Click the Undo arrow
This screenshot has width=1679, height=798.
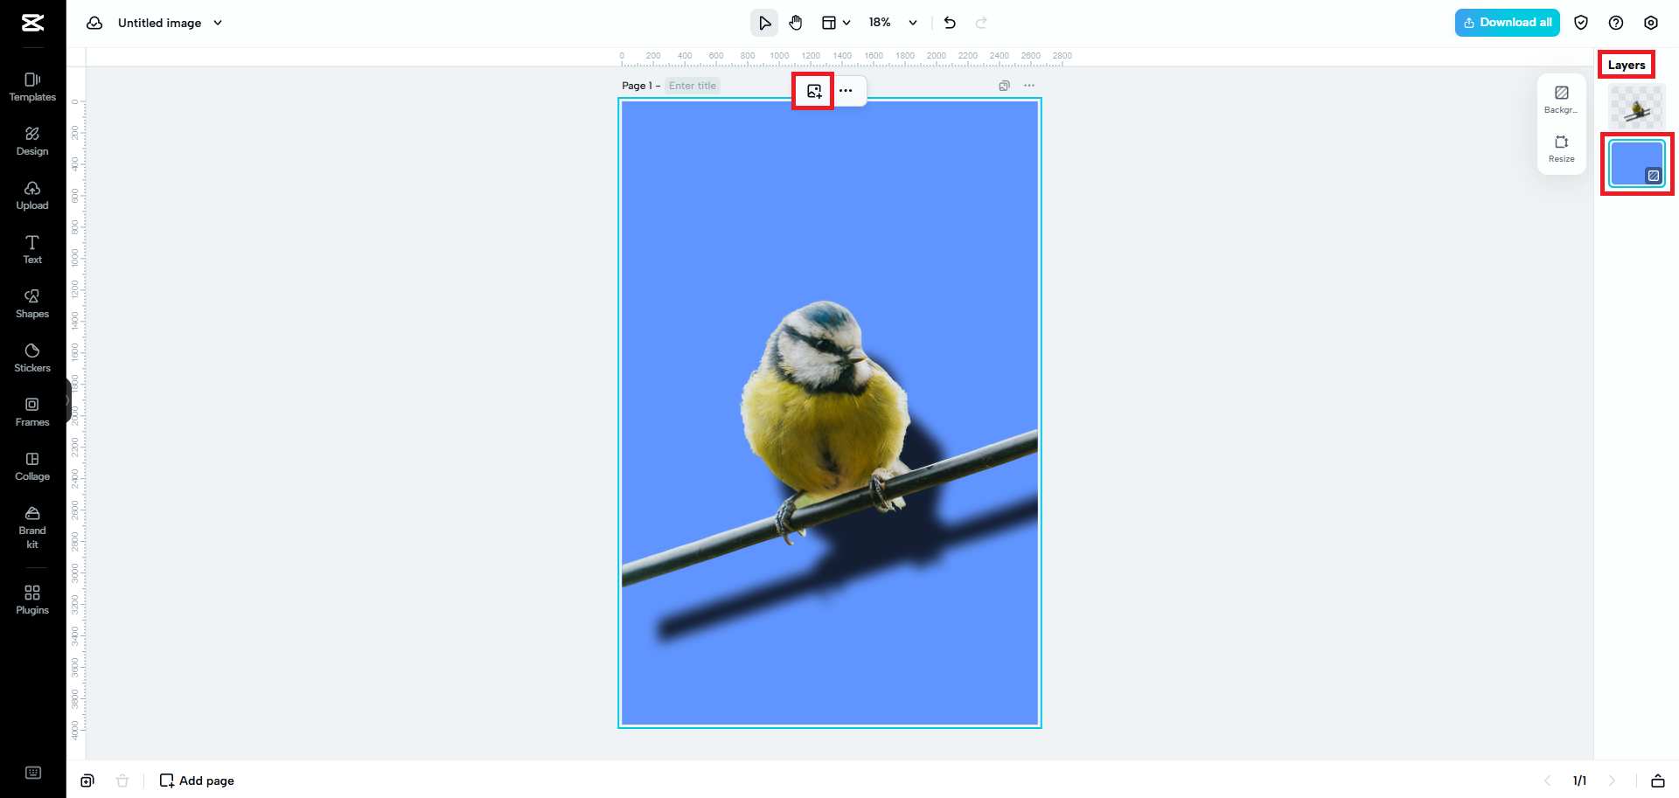(950, 23)
